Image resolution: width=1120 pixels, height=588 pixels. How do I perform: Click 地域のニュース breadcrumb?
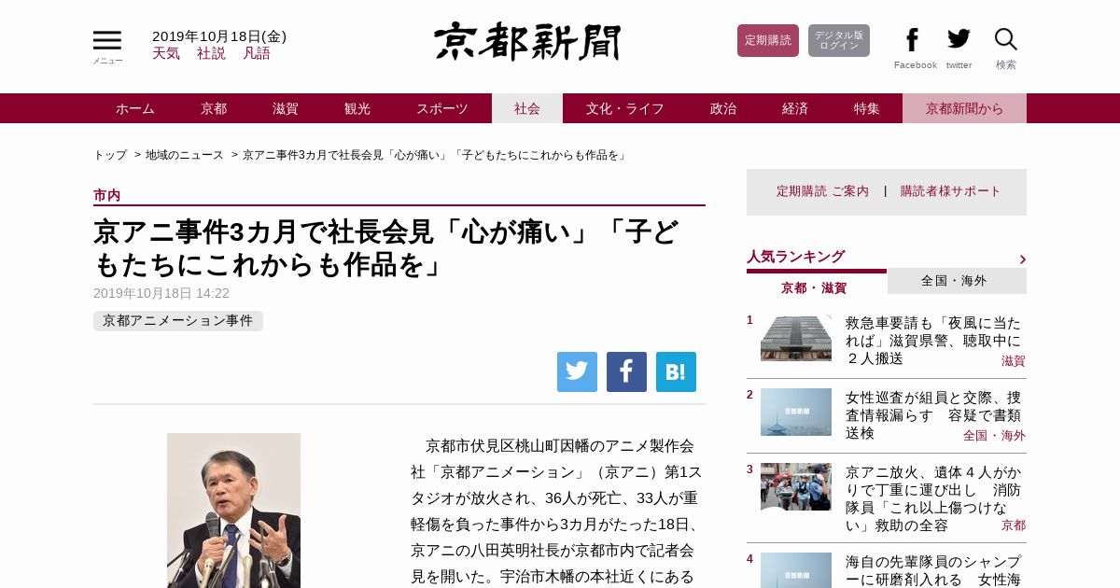[185, 155]
